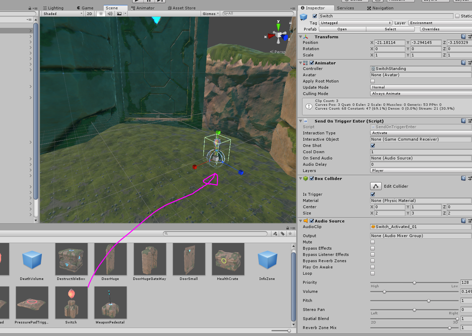Enable Play On Awake checkbox

coord(373,267)
